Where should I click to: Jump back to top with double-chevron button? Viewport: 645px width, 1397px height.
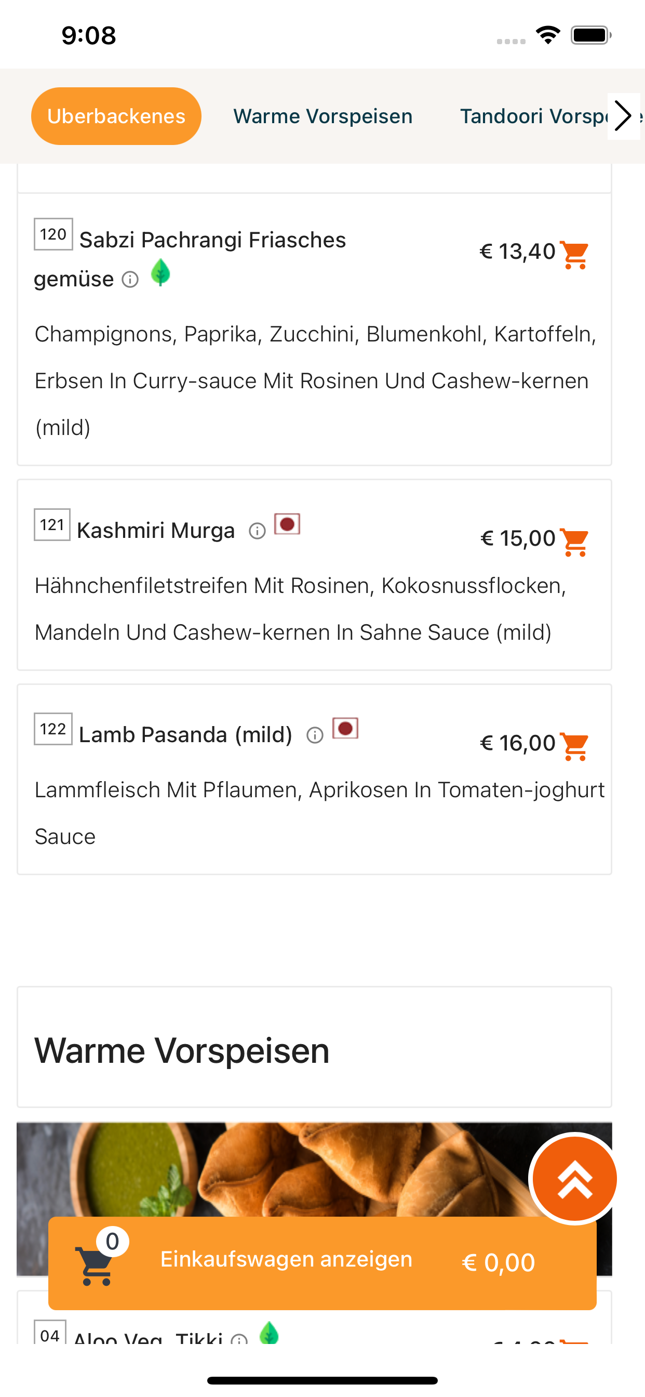point(574,1178)
